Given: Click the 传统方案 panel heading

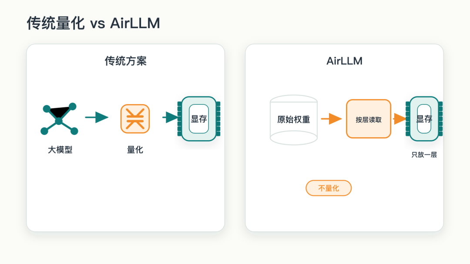Looking at the screenshot, I should pyautogui.click(x=126, y=61).
